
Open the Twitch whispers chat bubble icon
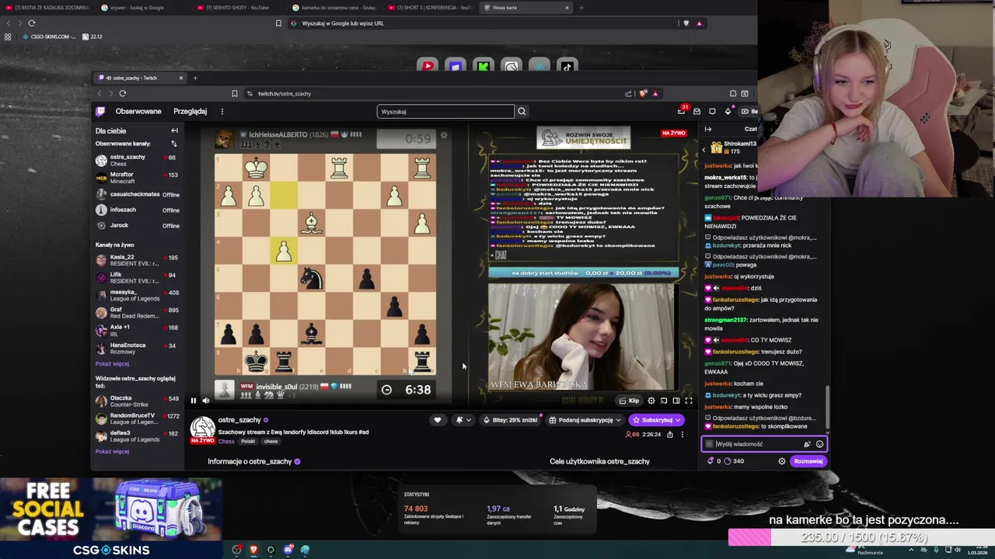(x=712, y=111)
